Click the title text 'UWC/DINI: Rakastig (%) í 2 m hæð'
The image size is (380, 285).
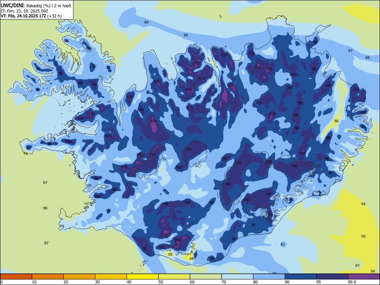point(36,6)
